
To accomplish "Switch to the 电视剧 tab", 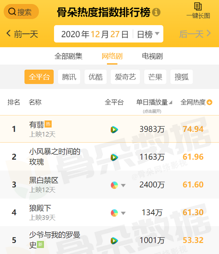I will pyautogui.click(x=152, y=56).
